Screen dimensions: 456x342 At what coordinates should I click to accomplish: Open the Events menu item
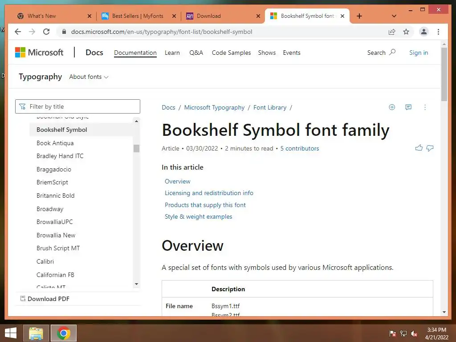click(x=291, y=53)
